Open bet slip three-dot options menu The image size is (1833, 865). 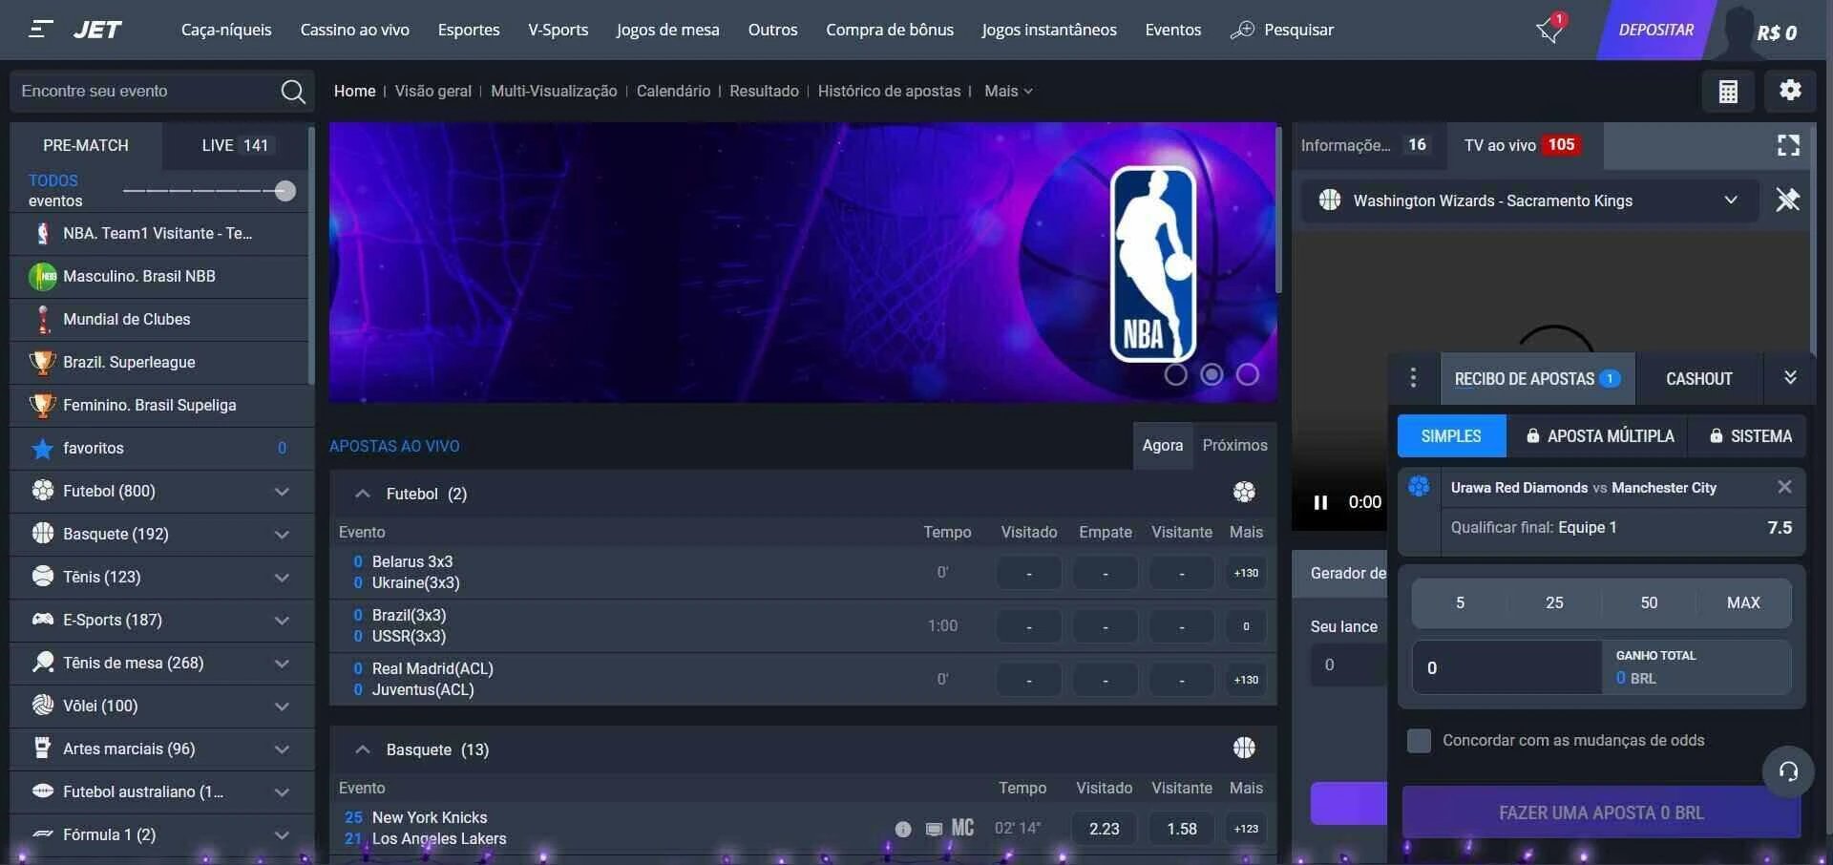point(1413,378)
